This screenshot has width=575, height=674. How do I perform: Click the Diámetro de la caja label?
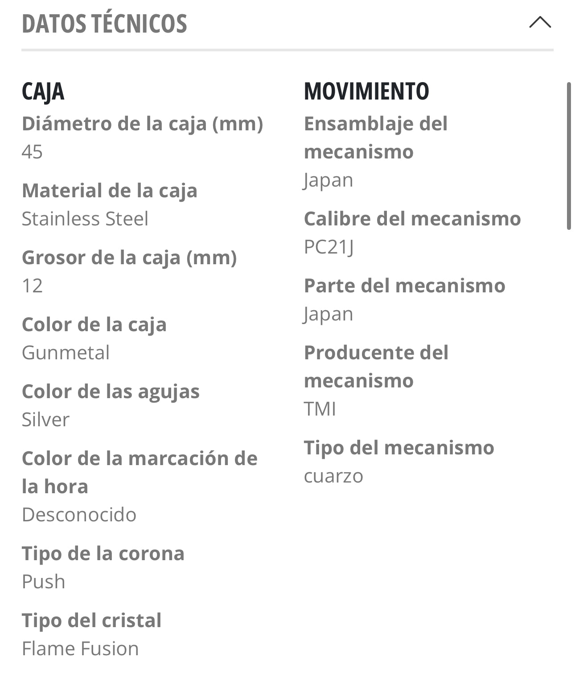[x=142, y=124]
